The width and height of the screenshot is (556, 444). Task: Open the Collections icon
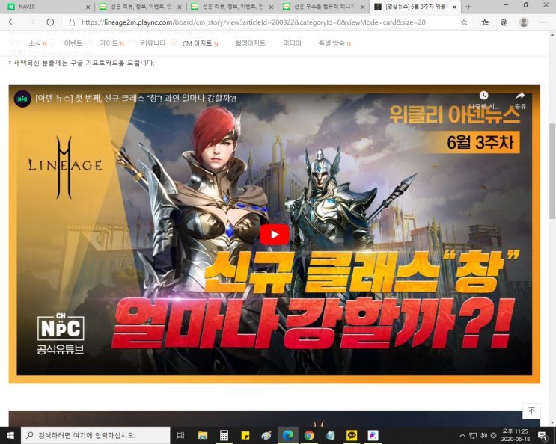(x=504, y=22)
